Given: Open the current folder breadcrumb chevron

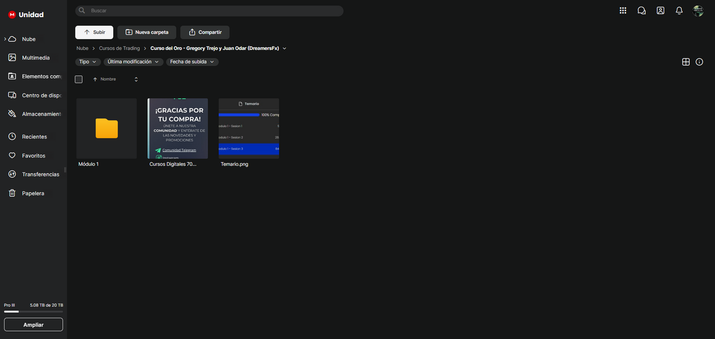Looking at the screenshot, I should click(285, 48).
